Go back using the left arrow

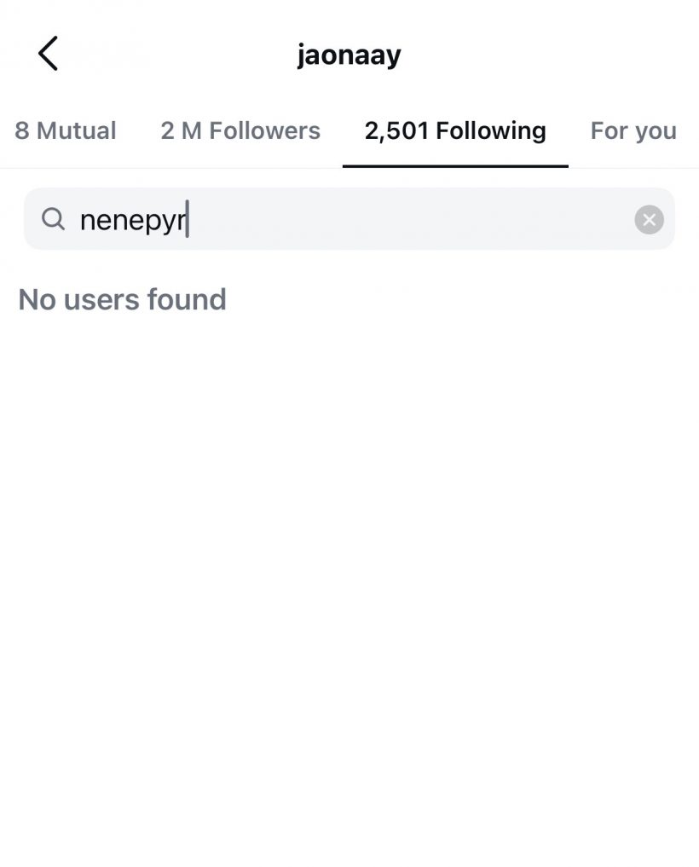(x=48, y=54)
